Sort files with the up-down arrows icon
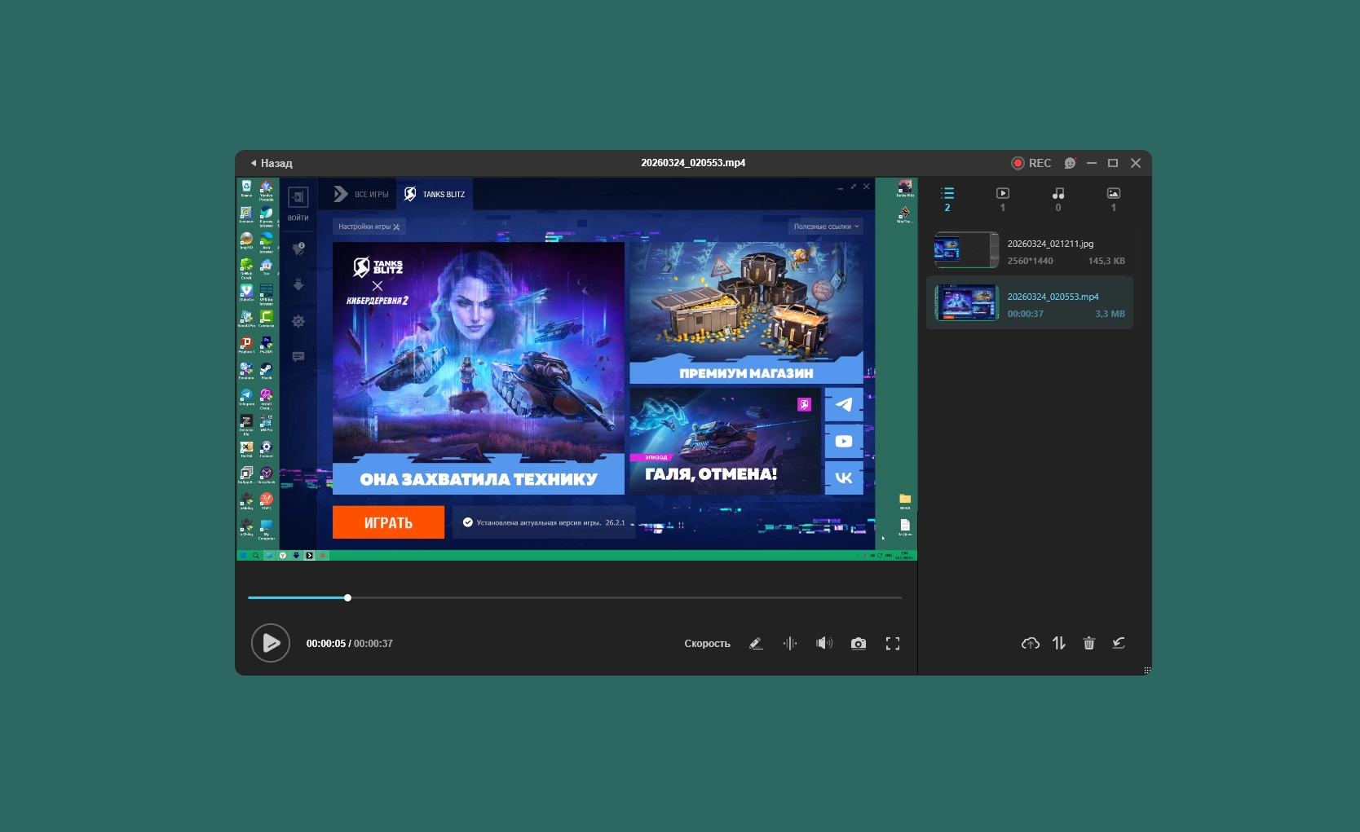Screen dimensions: 1360x832 [1059, 644]
